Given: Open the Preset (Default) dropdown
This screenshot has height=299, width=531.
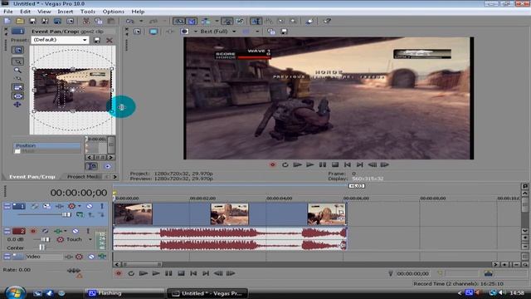Looking at the screenshot, I should (85, 40).
